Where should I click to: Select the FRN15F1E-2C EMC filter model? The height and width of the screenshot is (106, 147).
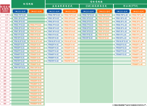88,38
